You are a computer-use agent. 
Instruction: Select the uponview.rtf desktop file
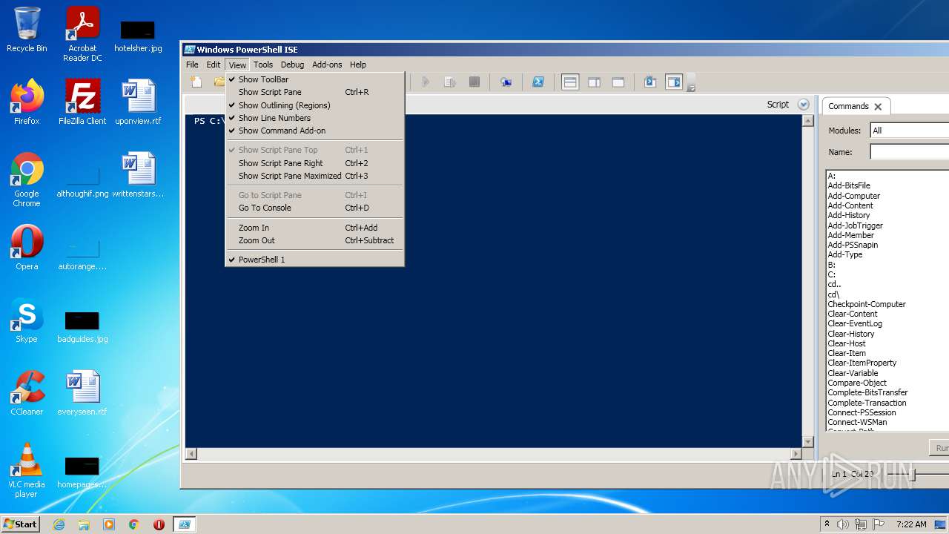pyautogui.click(x=138, y=102)
